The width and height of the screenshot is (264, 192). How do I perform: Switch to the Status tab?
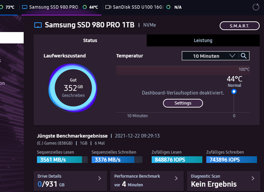click(90, 40)
